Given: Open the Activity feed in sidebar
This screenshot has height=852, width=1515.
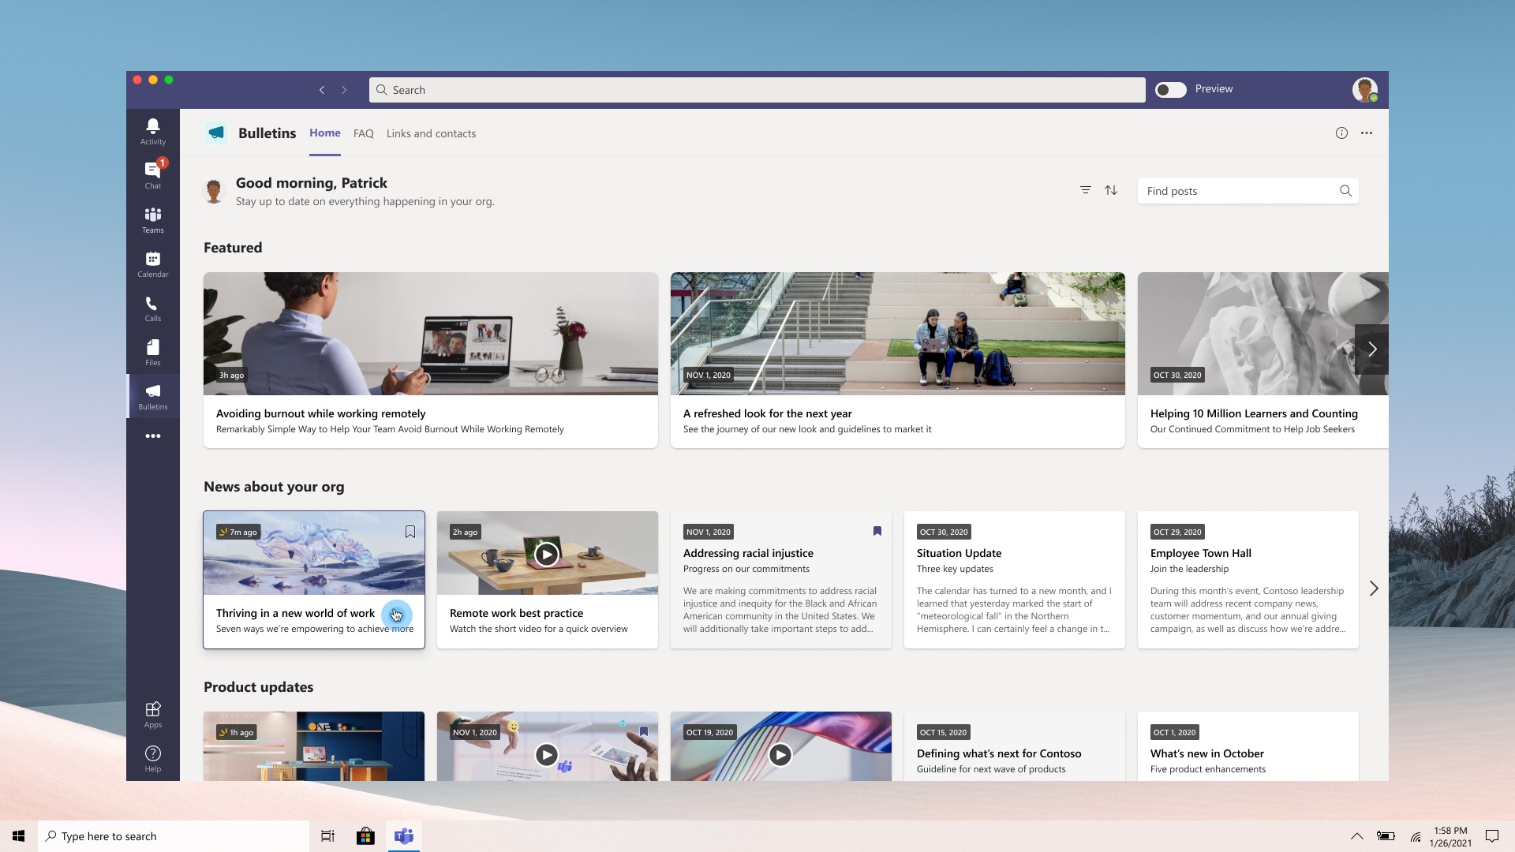Looking at the screenshot, I should coord(153,131).
